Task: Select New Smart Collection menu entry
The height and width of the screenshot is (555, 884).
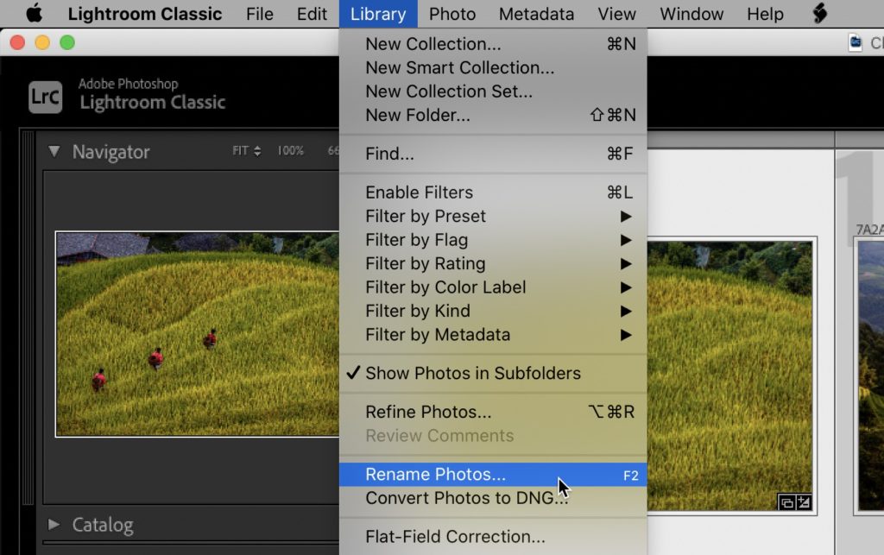Action: (459, 67)
